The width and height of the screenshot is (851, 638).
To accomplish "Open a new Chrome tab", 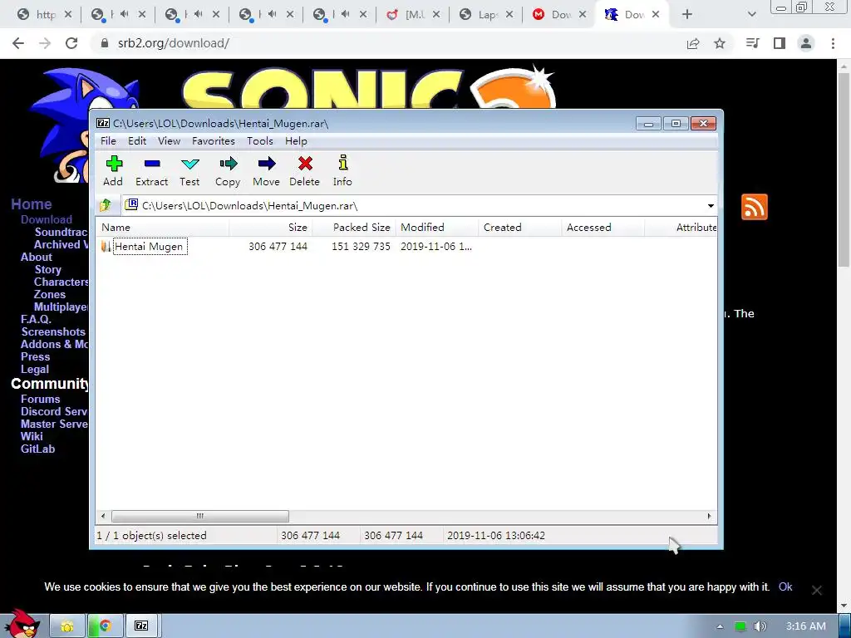I will [x=687, y=15].
